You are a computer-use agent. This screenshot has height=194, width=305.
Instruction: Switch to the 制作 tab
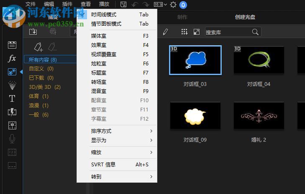point(182,17)
